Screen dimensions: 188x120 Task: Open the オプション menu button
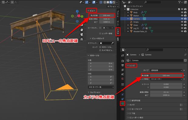pos(113,6)
